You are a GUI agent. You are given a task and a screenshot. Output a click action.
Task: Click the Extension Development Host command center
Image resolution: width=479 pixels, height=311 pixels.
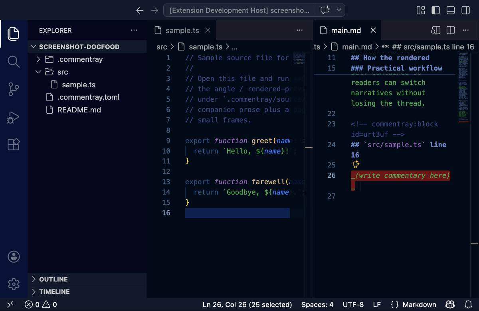(239, 10)
